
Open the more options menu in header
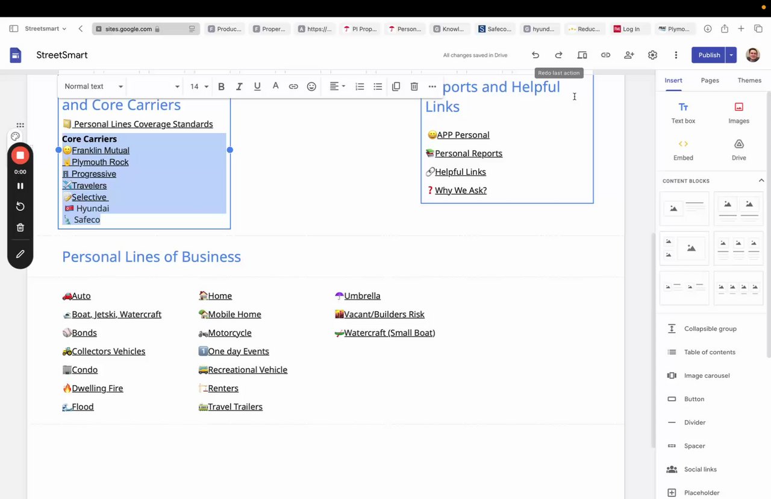[x=676, y=55]
